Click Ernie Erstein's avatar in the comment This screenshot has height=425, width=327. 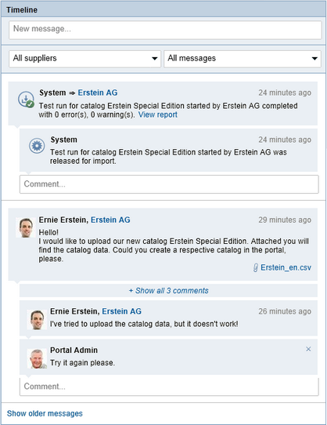(x=37, y=320)
